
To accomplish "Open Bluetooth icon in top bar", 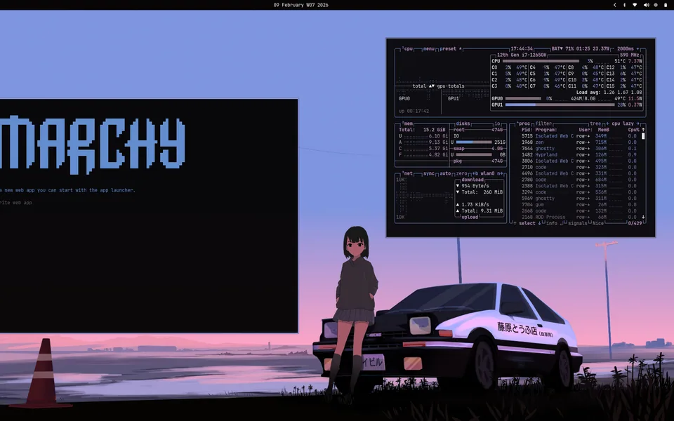I will point(625,5).
